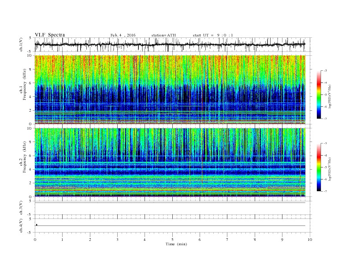The height and width of the screenshot is (269, 349).
Task: Click the time axis tick label "3"
Action: point(117,240)
